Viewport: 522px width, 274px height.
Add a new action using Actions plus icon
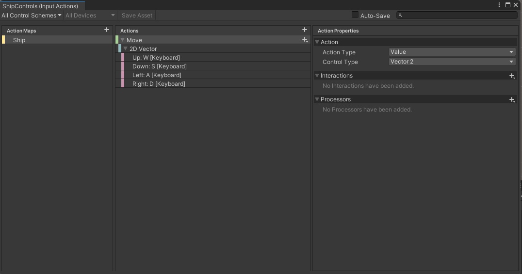[x=305, y=30]
